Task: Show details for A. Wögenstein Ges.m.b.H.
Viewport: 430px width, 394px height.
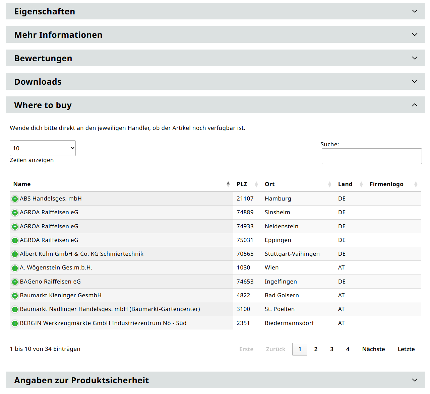Action: [x=15, y=268]
